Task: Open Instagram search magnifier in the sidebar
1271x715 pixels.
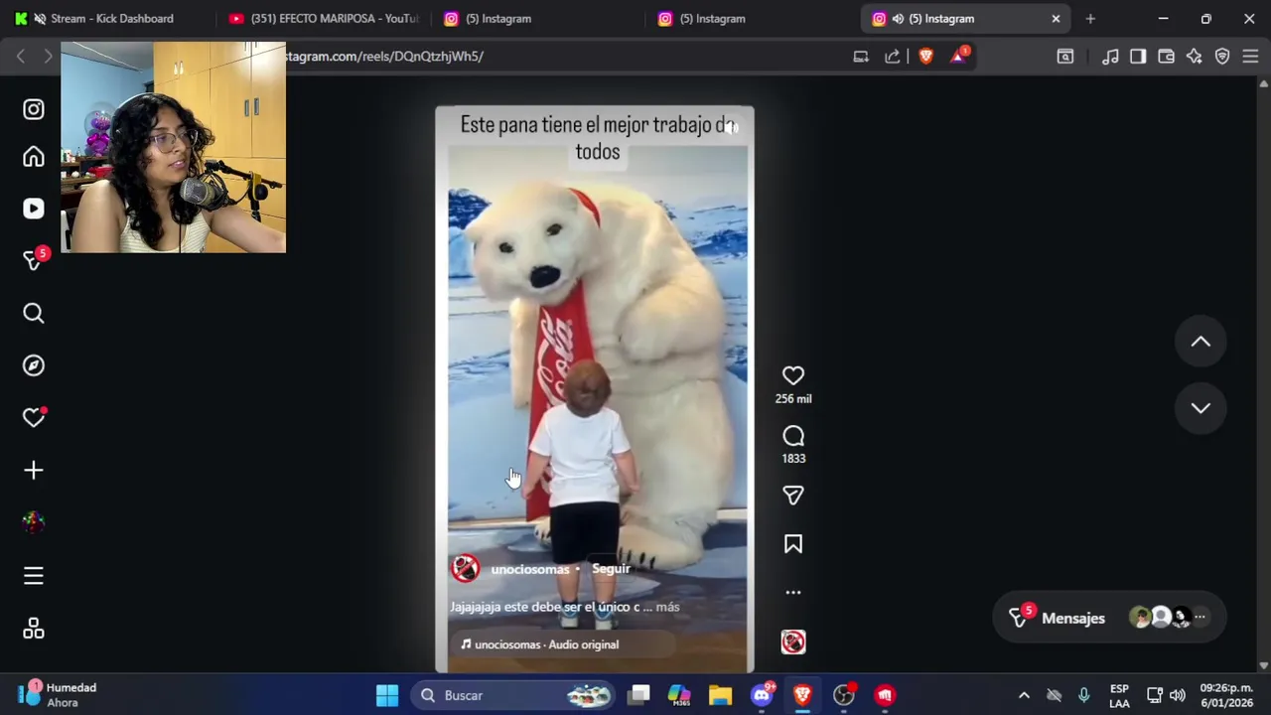Action: [x=34, y=314]
